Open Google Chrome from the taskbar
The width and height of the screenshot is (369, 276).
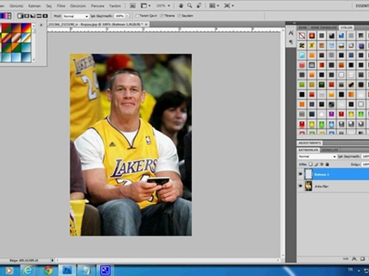pyautogui.click(x=48, y=270)
